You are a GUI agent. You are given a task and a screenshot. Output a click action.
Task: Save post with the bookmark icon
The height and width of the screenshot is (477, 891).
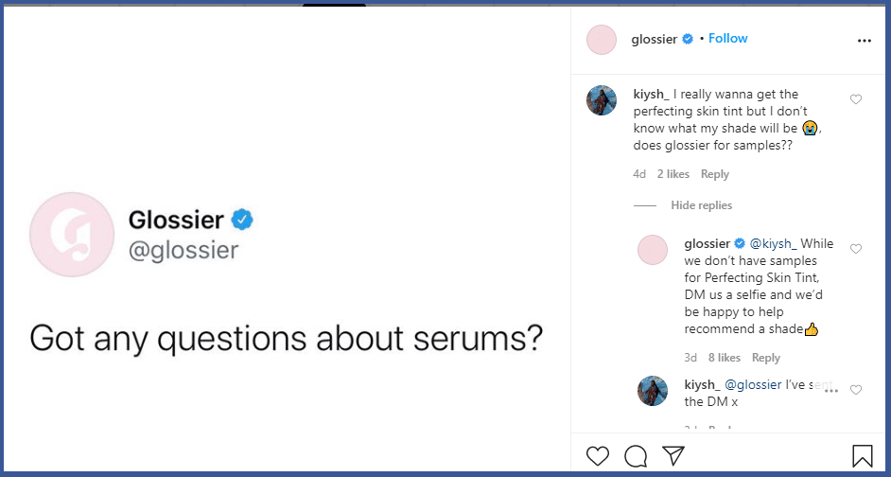[863, 455]
